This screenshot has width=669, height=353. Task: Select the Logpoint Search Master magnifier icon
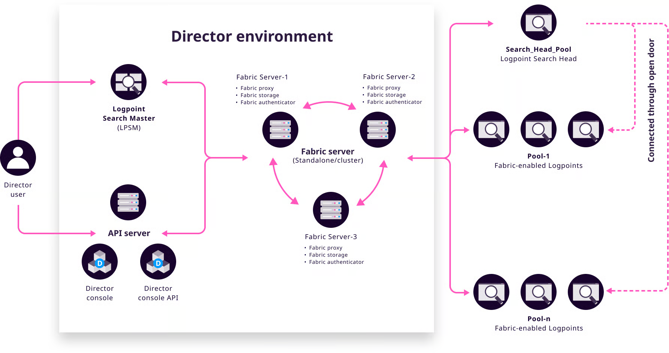tap(129, 82)
